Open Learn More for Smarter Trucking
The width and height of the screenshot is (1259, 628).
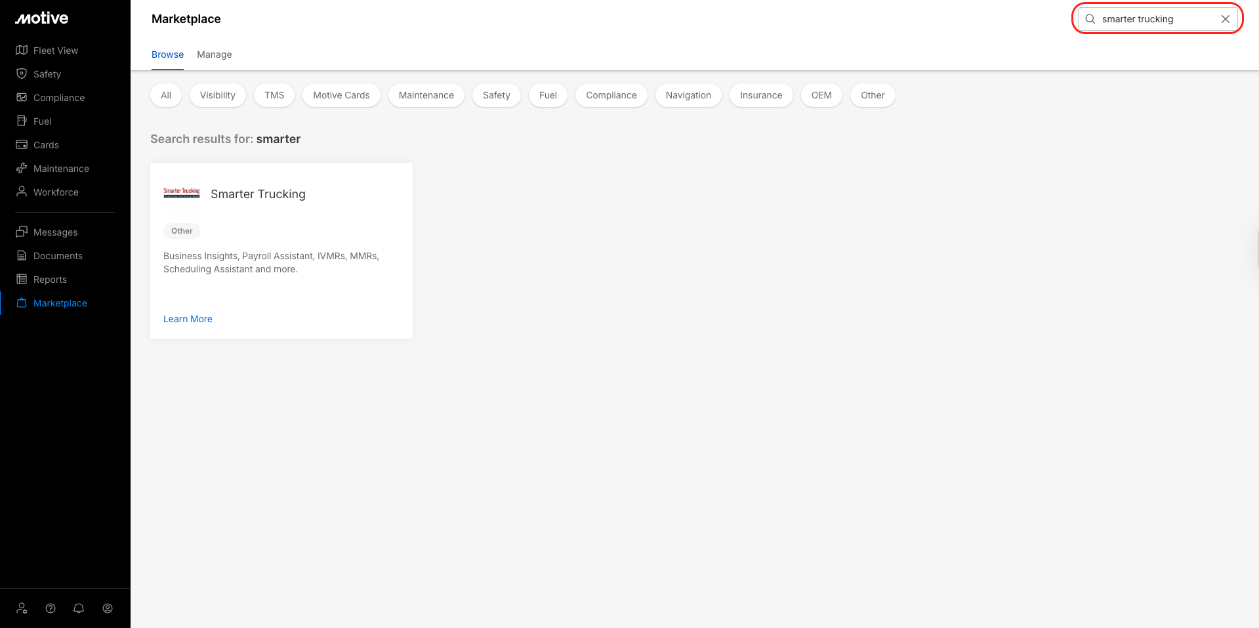pyautogui.click(x=188, y=319)
